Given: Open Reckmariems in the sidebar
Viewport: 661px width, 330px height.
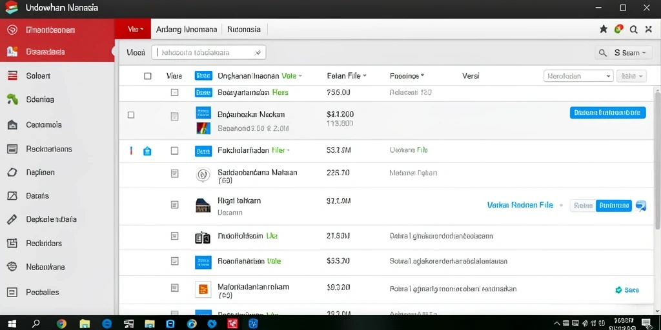Looking at the screenshot, I should [48, 149].
